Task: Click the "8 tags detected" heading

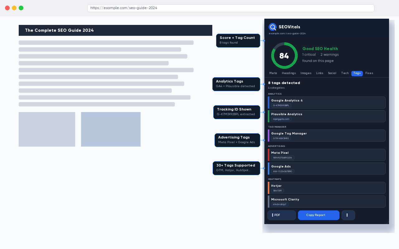Action: coord(284,83)
